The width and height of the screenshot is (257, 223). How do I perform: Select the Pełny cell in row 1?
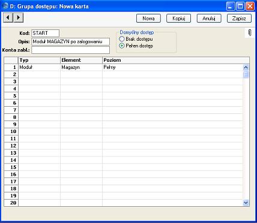[x=172, y=67]
